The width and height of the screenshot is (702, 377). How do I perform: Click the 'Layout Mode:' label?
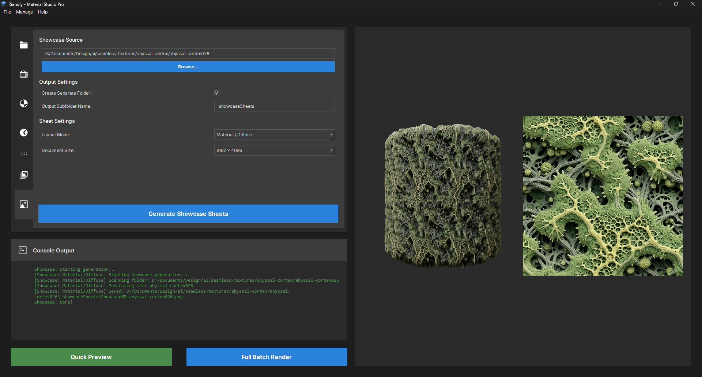(56, 135)
